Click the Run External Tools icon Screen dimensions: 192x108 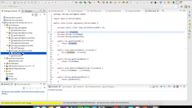point(89,2)
